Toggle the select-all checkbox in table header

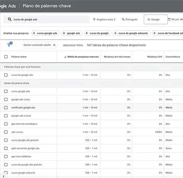(x=6, y=57)
